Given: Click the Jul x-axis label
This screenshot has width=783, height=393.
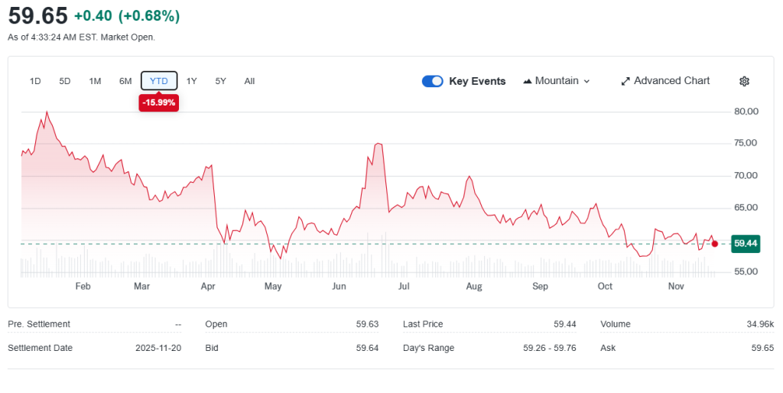Looking at the screenshot, I should pyautogui.click(x=404, y=286).
